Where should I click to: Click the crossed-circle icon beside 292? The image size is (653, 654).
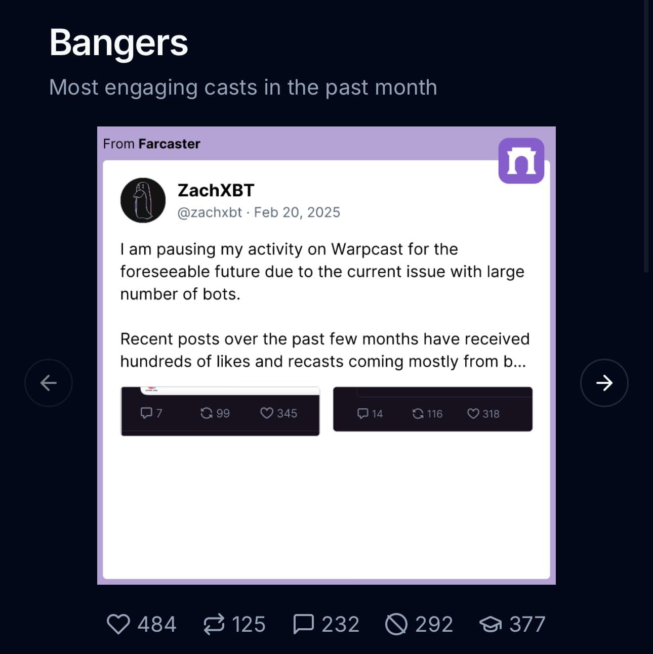tap(396, 624)
